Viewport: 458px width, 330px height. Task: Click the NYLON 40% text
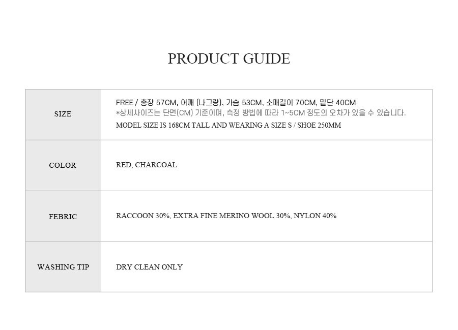tap(315, 216)
